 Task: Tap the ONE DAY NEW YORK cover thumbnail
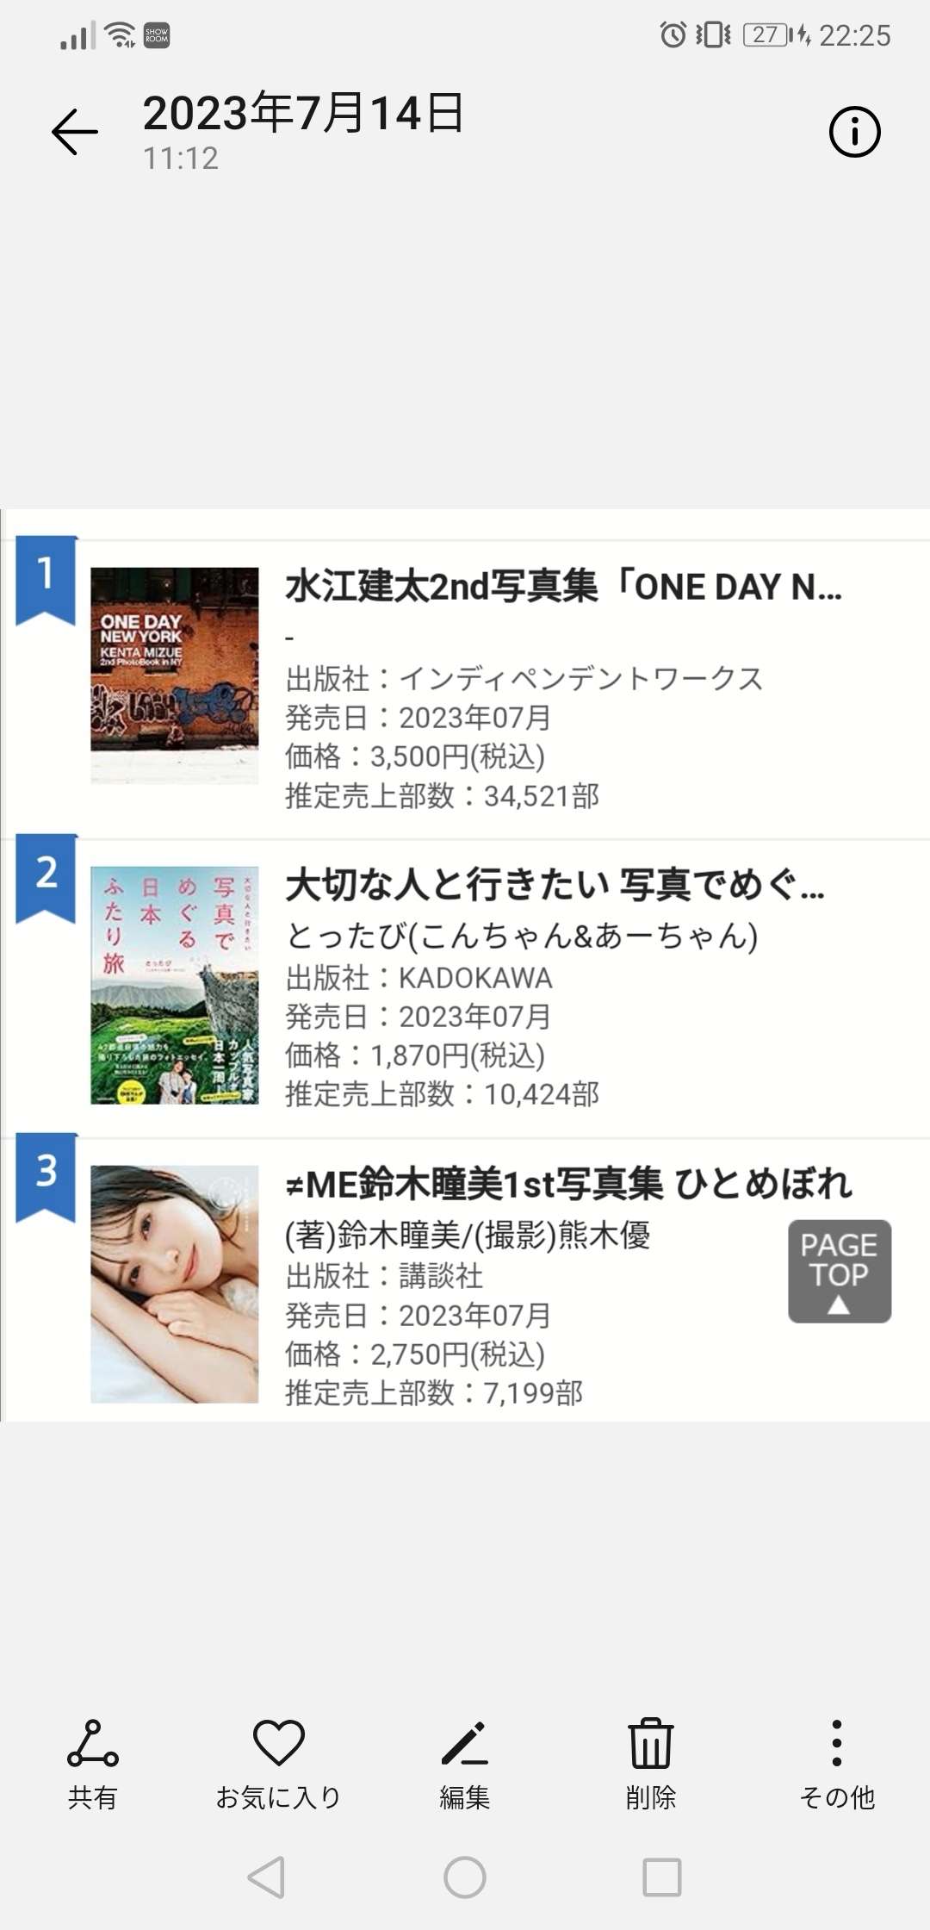click(x=175, y=675)
